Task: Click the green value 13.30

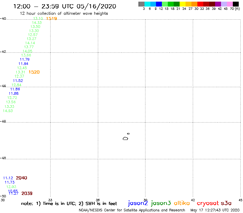Action: click(34, 31)
